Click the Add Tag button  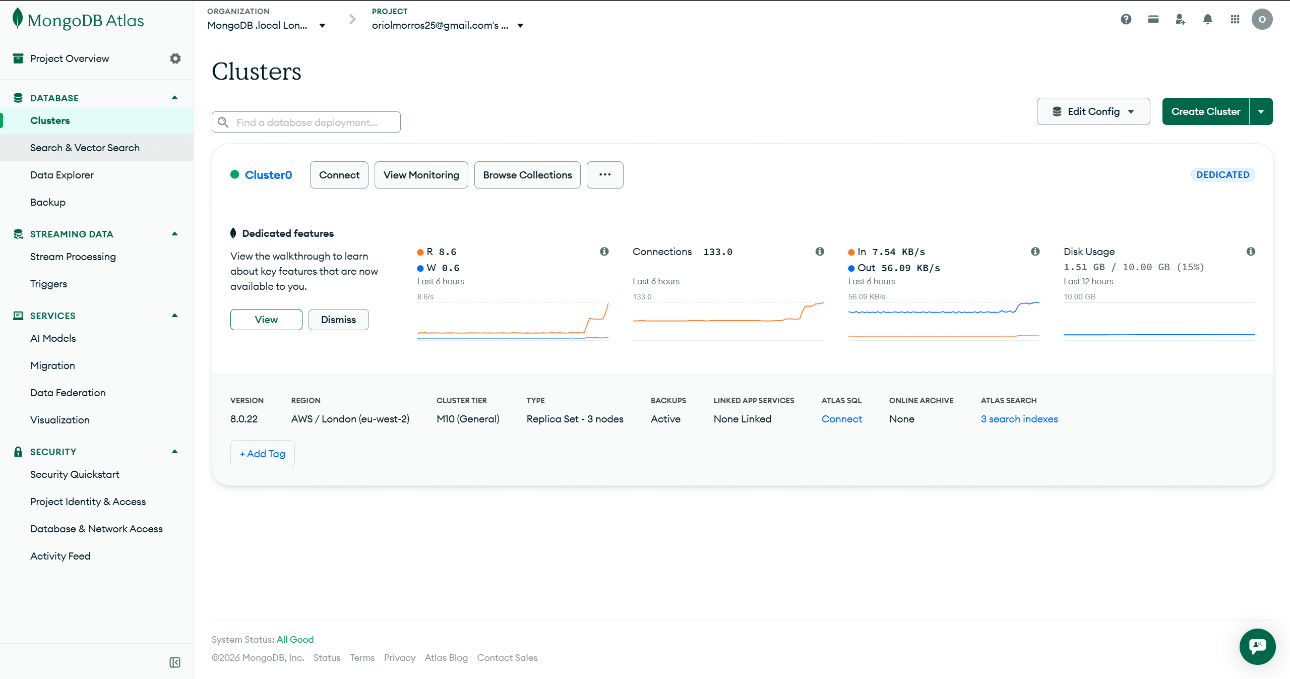tap(262, 454)
